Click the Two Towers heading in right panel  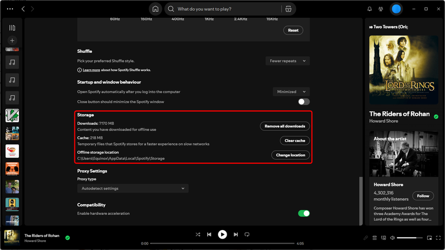pyautogui.click(x=388, y=27)
